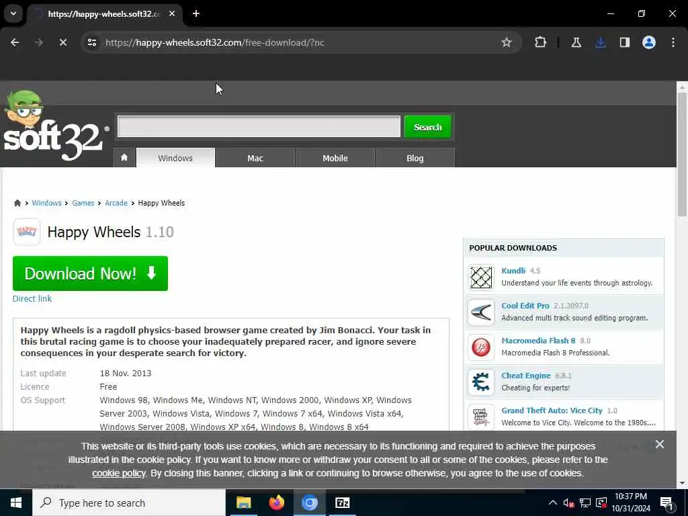Click the page vertical scrollbar thumb

[682, 154]
